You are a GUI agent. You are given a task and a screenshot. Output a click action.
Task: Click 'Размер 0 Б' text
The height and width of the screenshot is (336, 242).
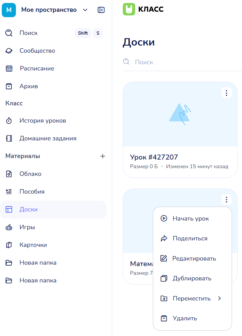144,166
